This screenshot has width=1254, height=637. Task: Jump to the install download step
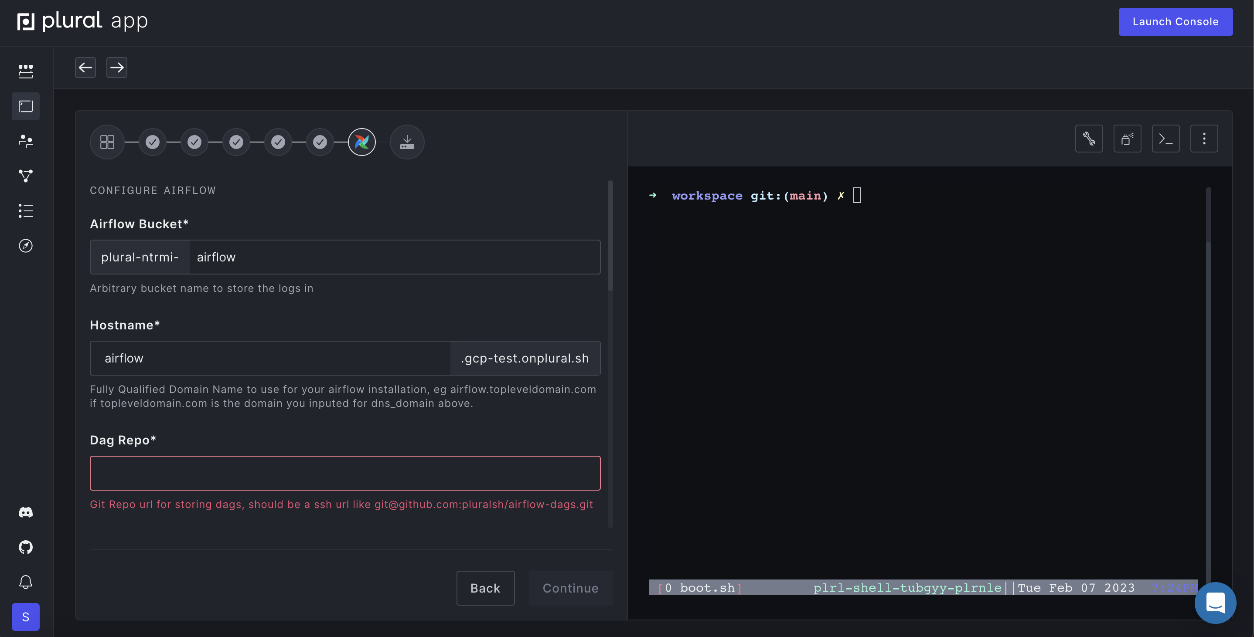point(407,142)
